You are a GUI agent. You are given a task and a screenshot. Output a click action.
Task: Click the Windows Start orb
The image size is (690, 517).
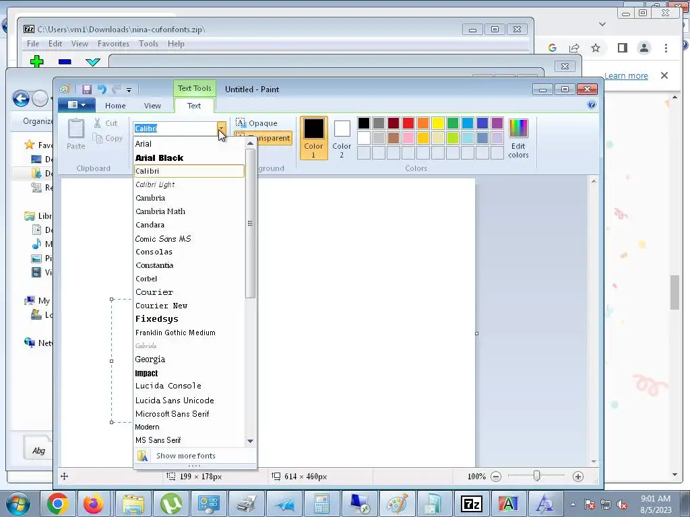click(x=18, y=504)
